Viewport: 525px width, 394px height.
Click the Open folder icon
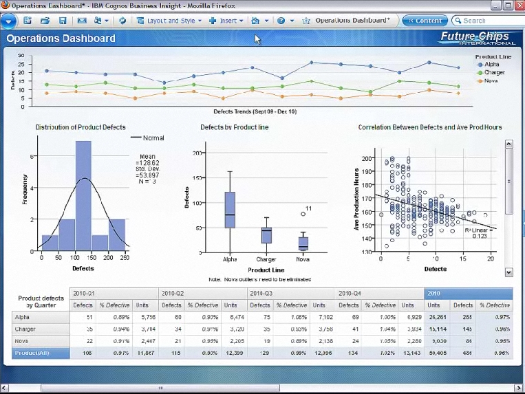pos(45,21)
